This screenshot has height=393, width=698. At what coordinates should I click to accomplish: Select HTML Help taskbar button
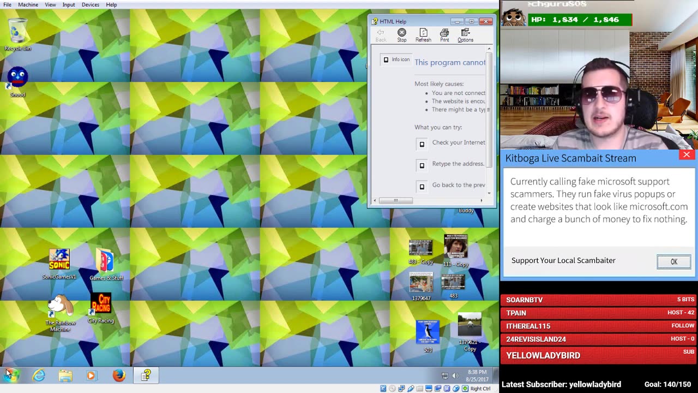coord(146,375)
